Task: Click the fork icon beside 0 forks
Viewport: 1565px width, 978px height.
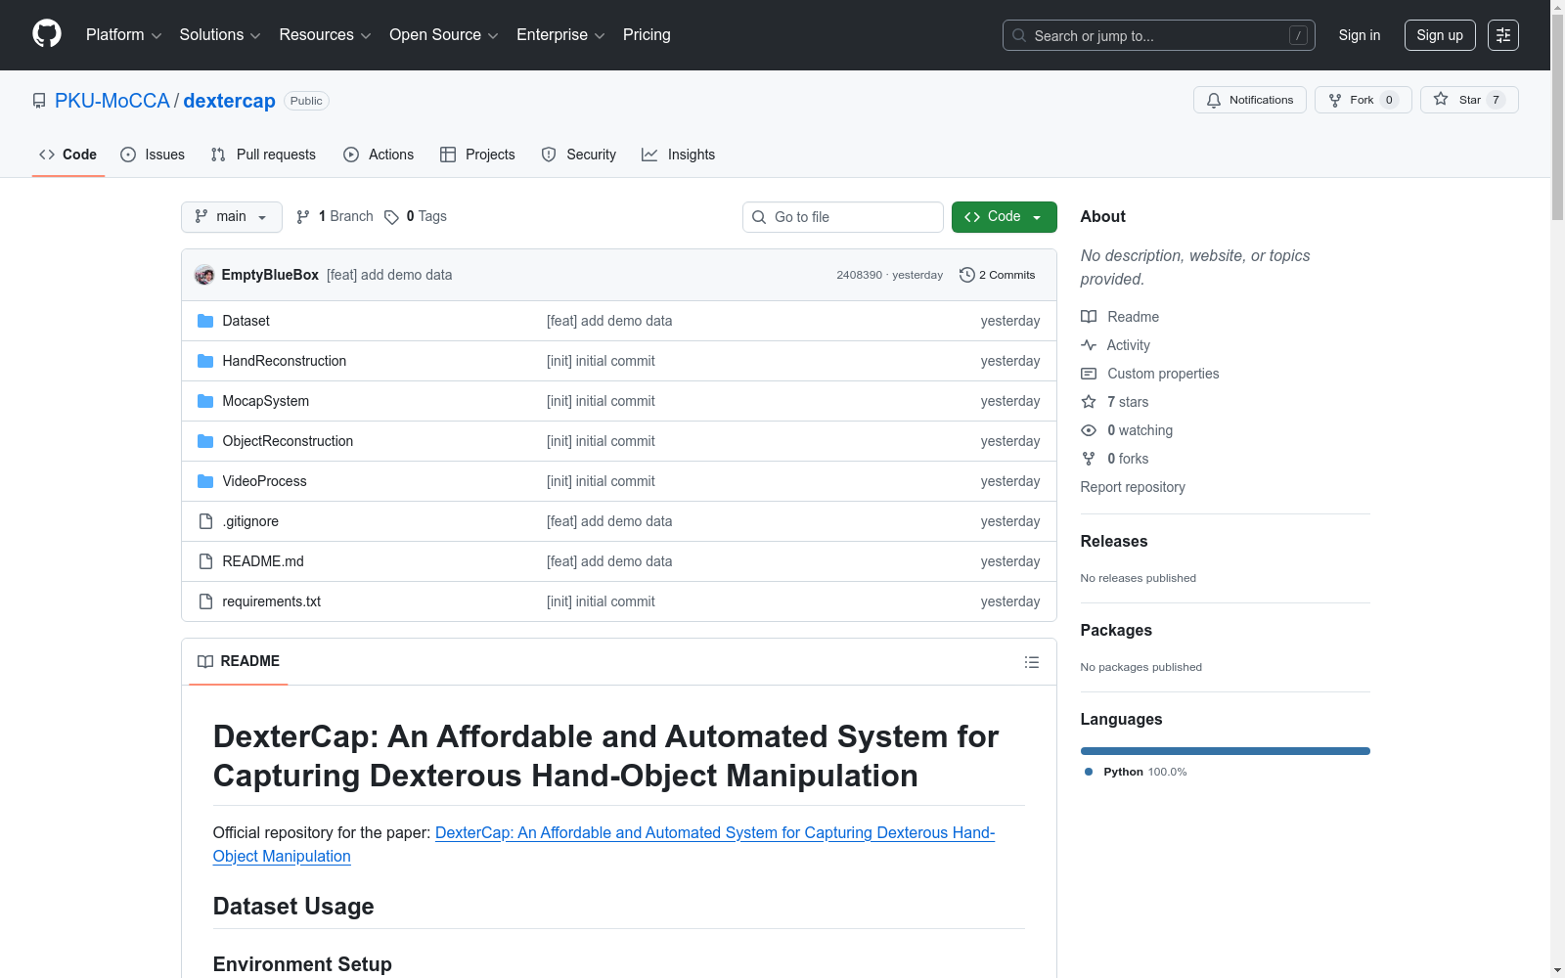Action: click(1089, 459)
